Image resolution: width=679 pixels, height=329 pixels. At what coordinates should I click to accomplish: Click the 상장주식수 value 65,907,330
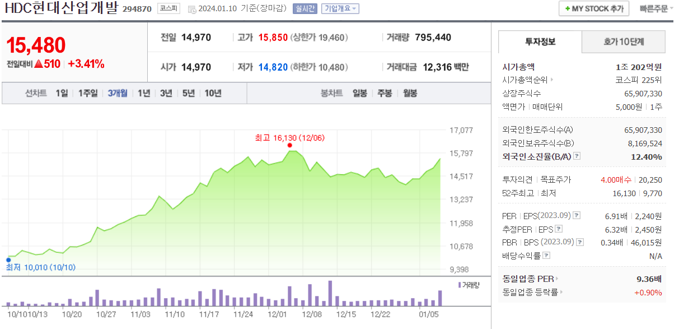[x=643, y=93]
